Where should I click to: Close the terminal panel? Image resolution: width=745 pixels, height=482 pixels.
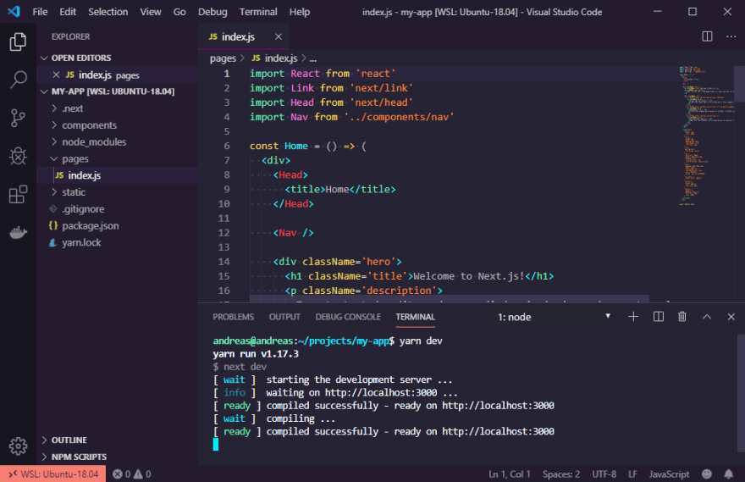(x=731, y=317)
